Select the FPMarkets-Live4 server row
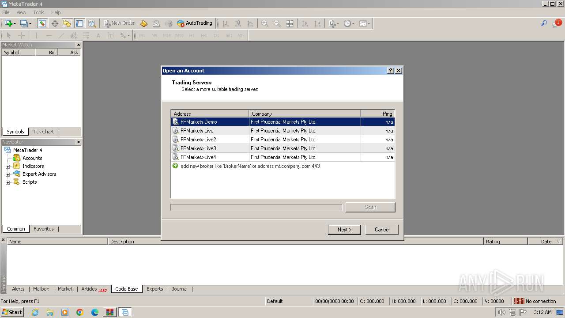Screen dimensions: 565x318 click(x=282, y=157)
